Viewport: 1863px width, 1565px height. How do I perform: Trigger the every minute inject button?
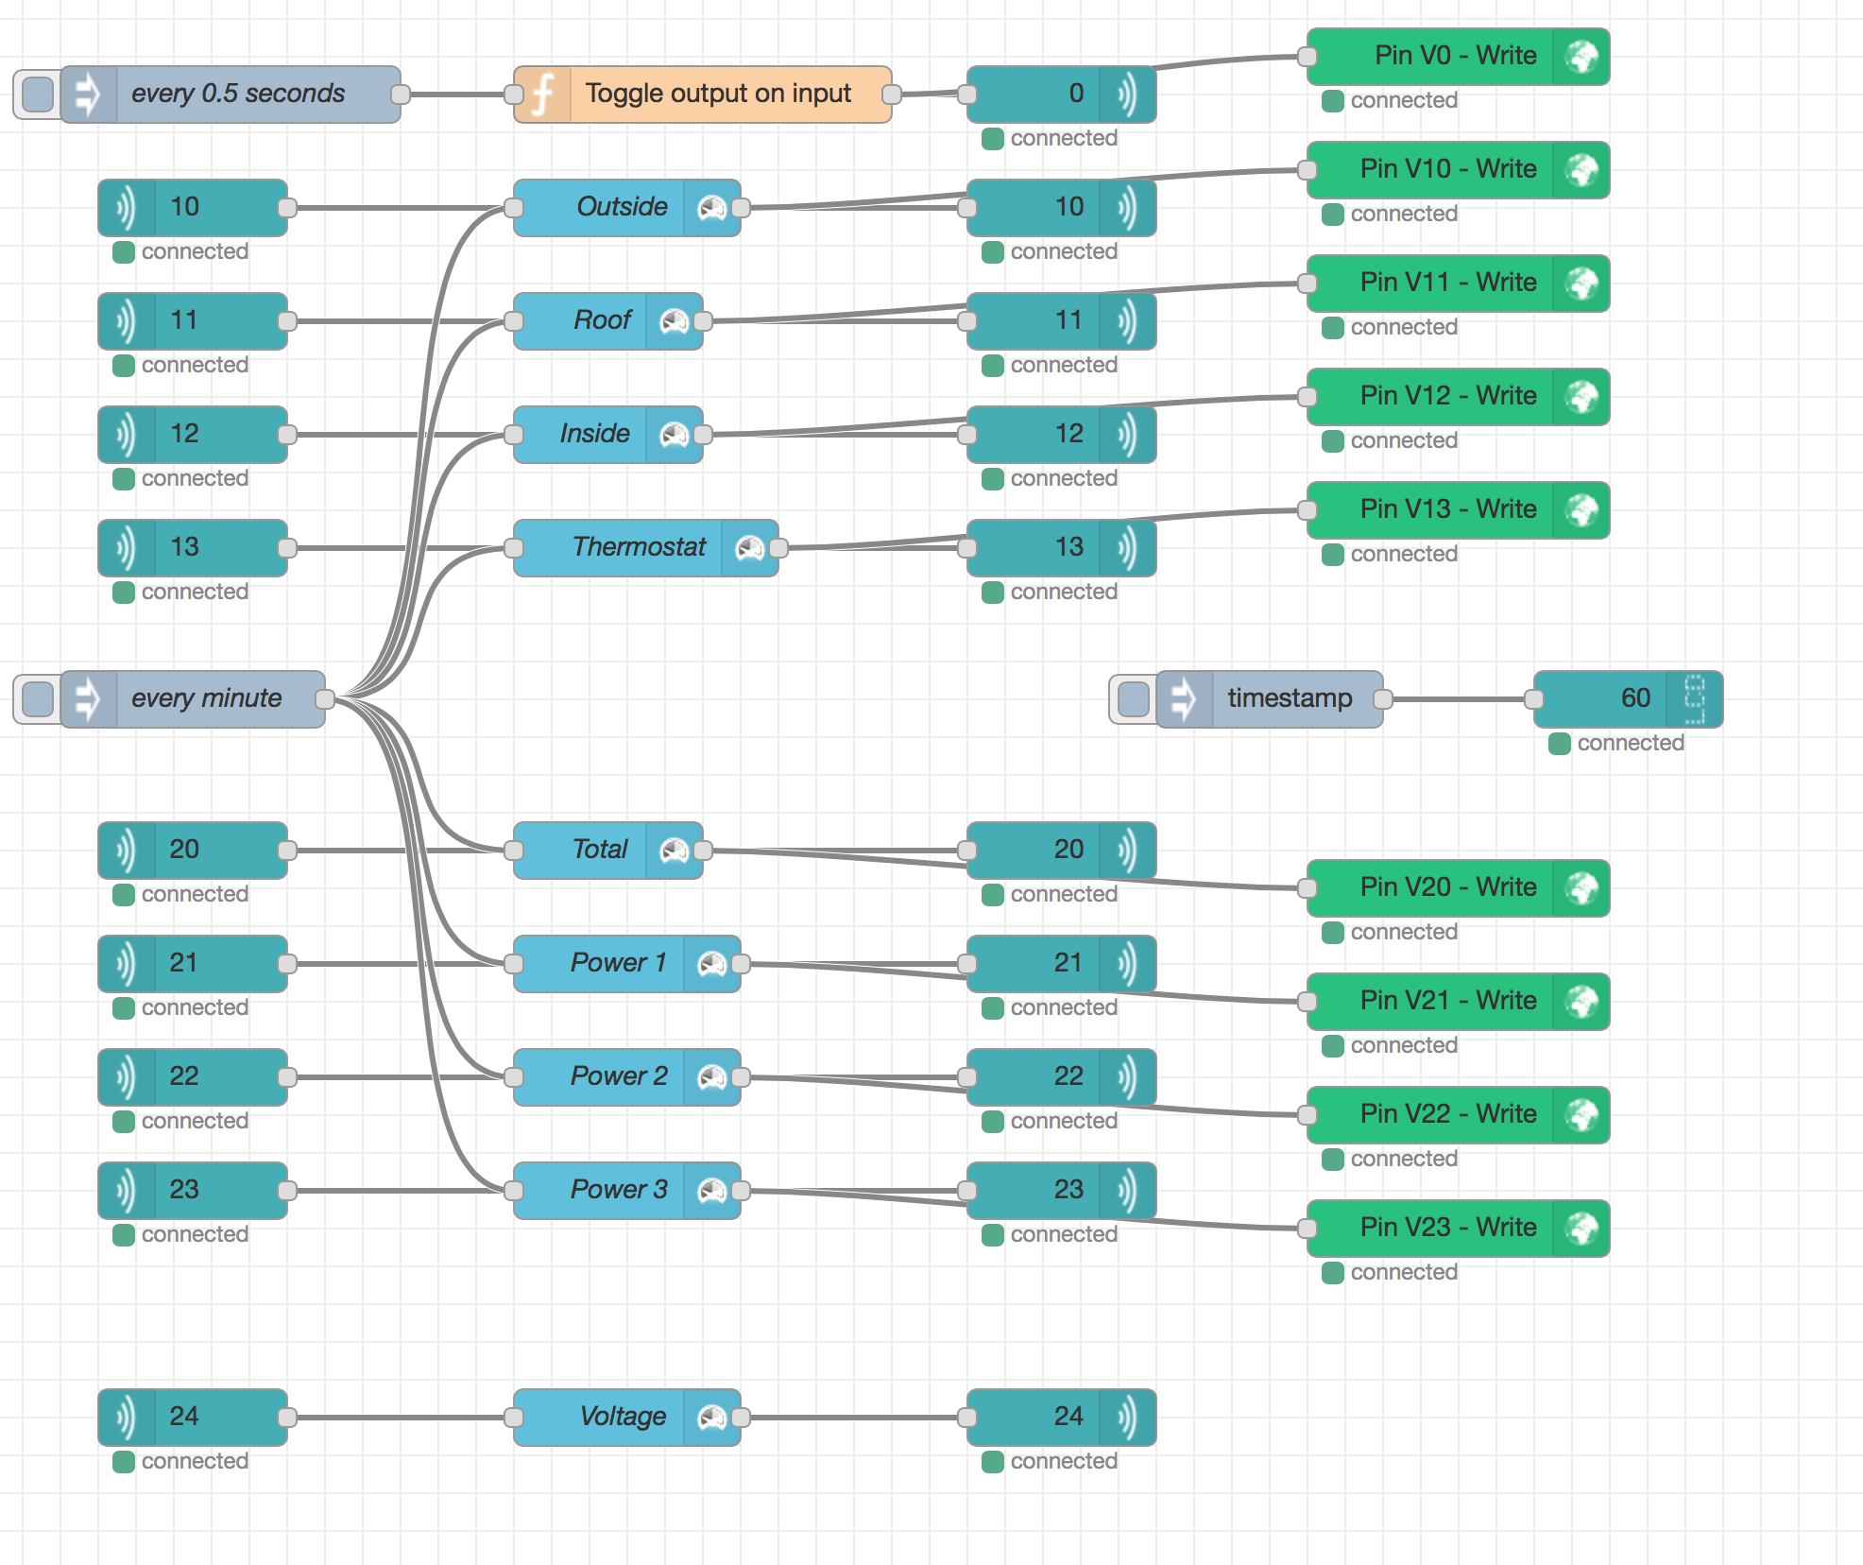point(38,699)
